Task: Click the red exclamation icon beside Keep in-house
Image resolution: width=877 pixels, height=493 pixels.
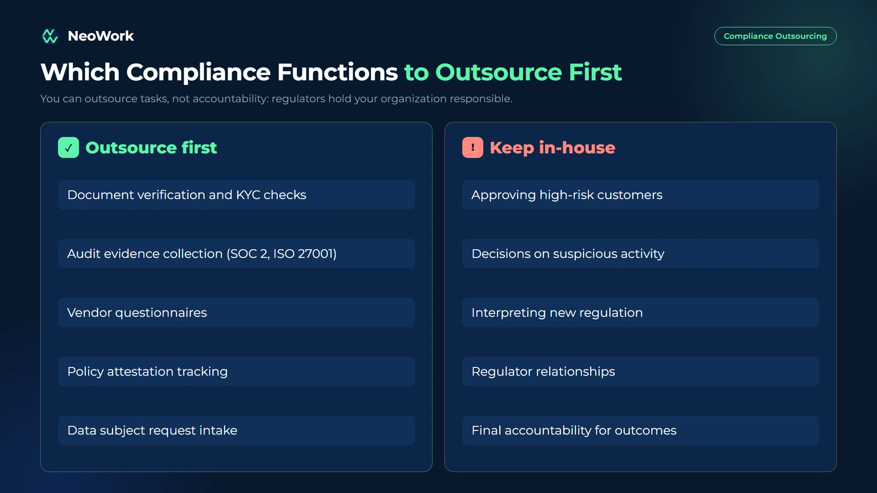Action: [473, 147]
